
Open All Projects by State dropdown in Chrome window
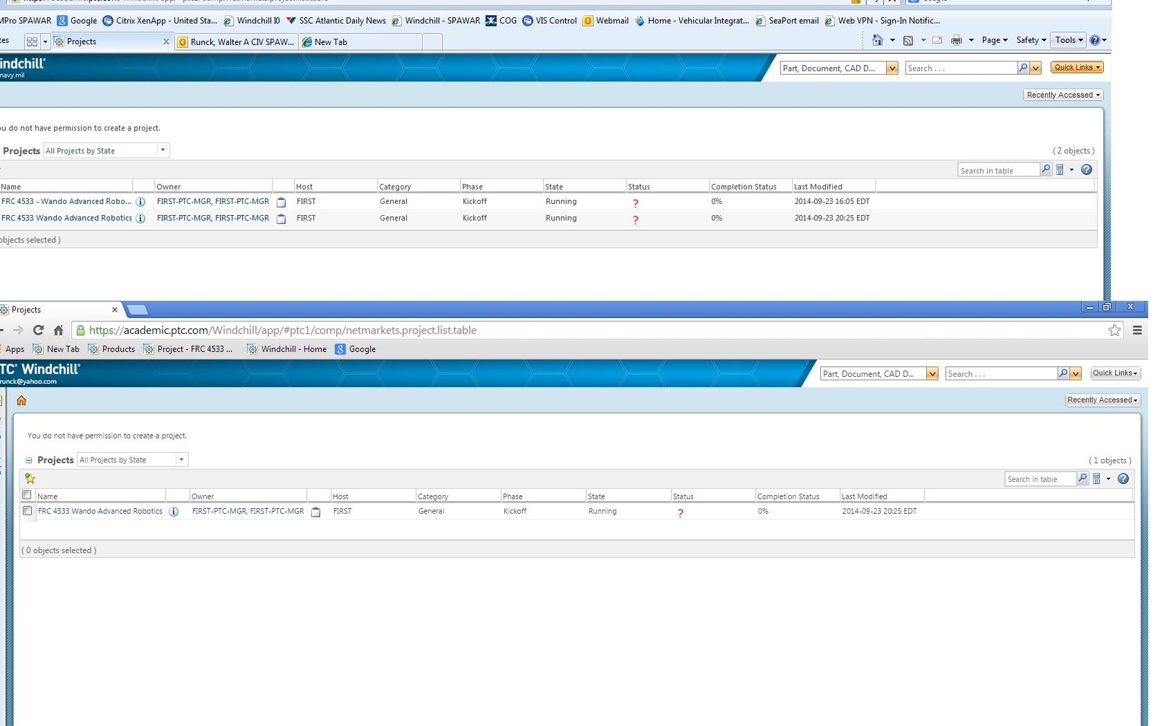181,460
